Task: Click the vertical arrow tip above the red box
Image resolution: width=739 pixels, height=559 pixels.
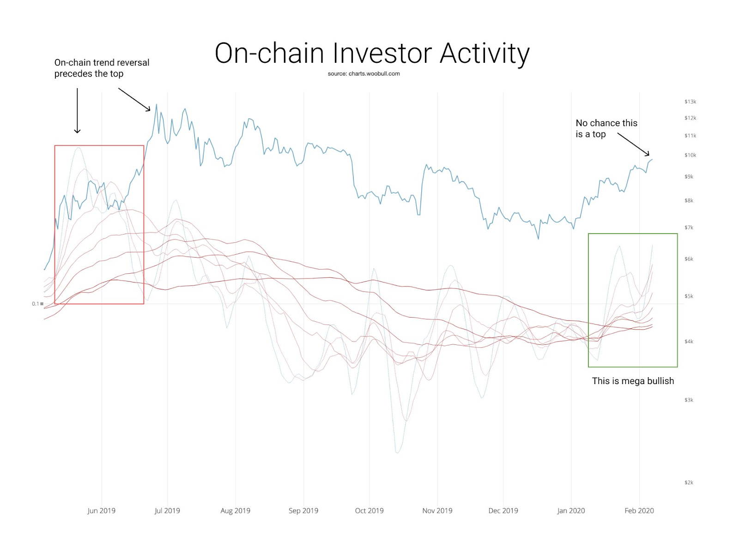Action: pos(77,131)
